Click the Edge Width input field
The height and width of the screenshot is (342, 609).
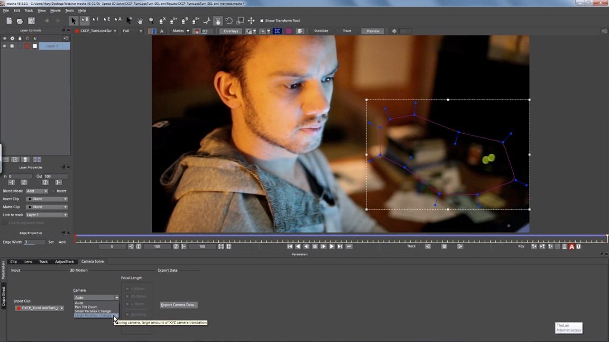click(34, 242)
